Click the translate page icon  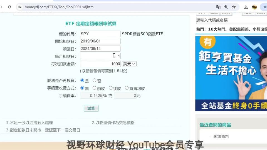pos(218,7)
